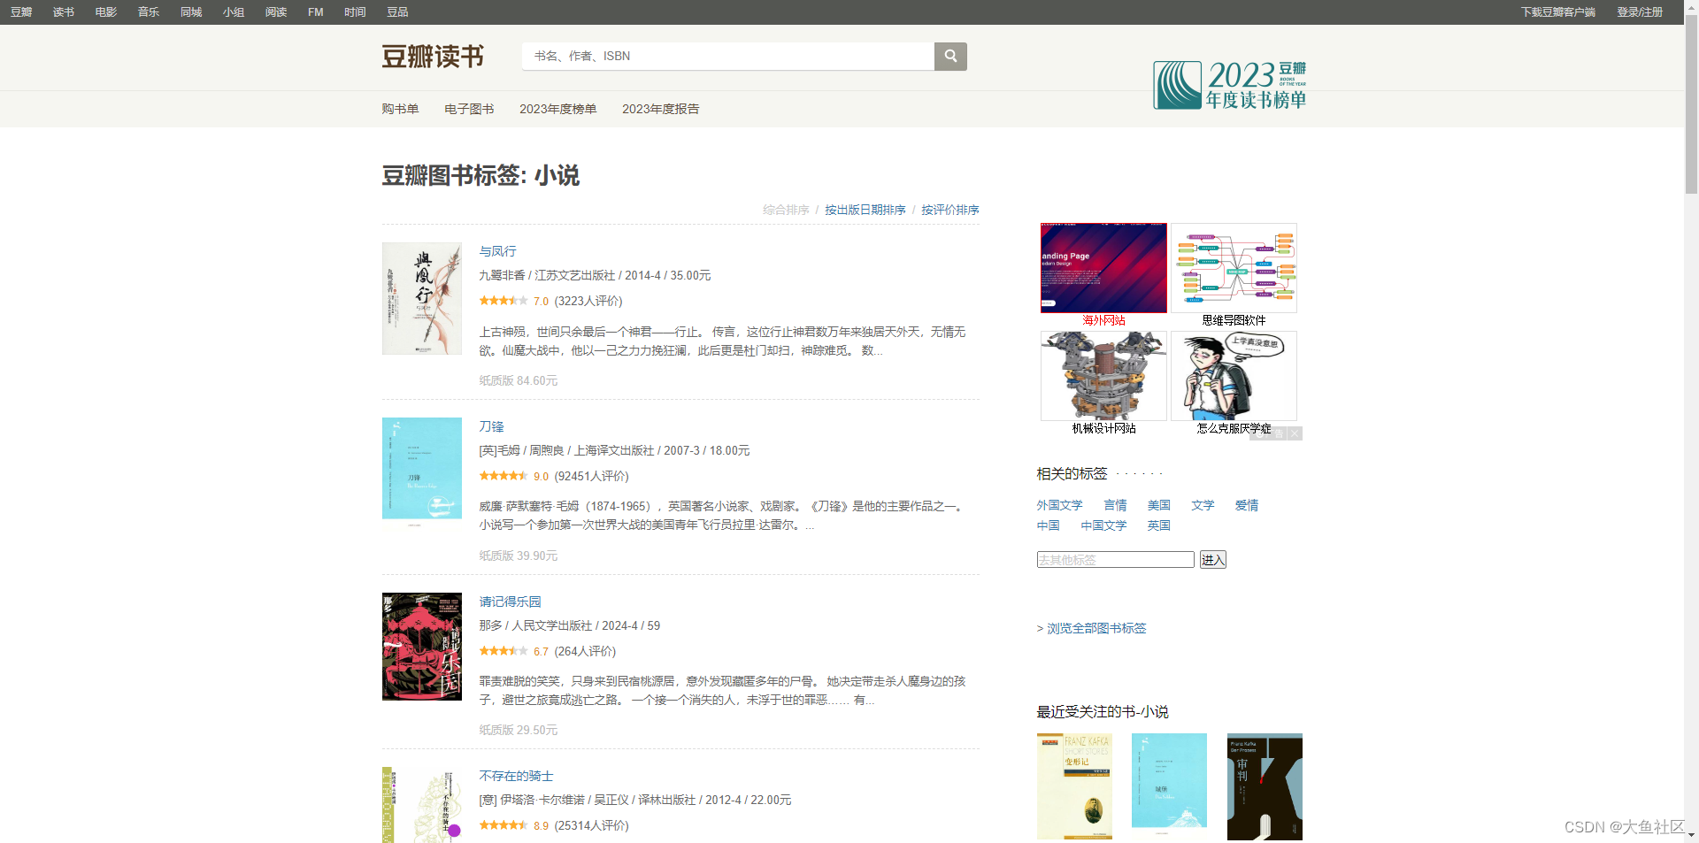Image resolution: width=1699 pixels, height=843 pixels.
Task: Open the 电影 top navigation item
Action: pos(106,12)
